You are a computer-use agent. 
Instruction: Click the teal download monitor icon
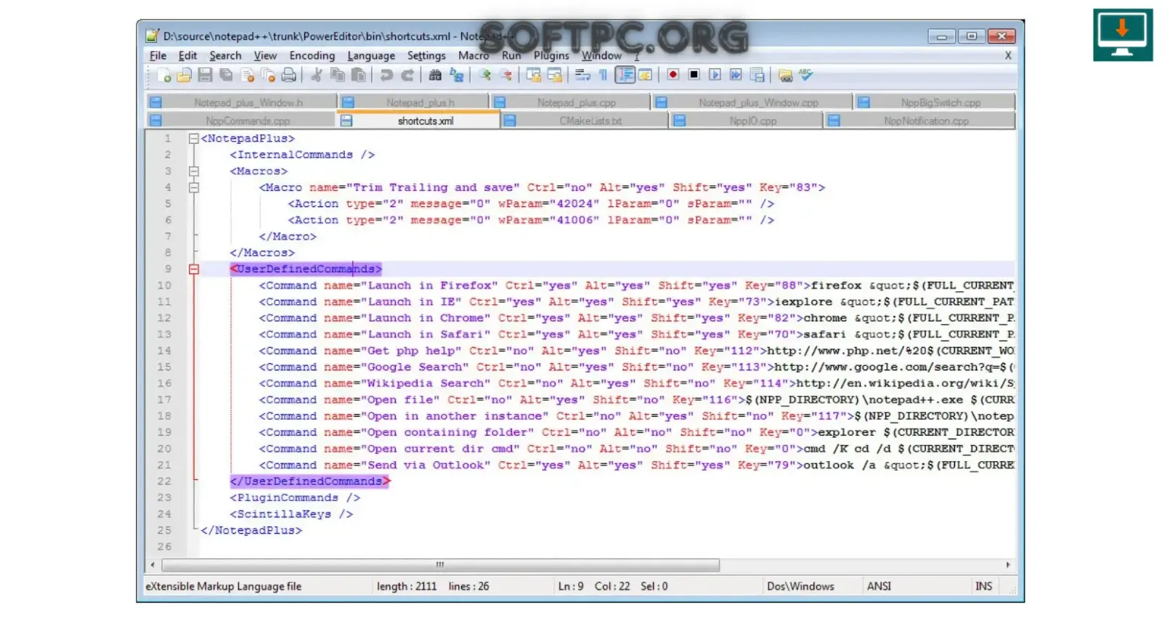(x=1123, y=34)
